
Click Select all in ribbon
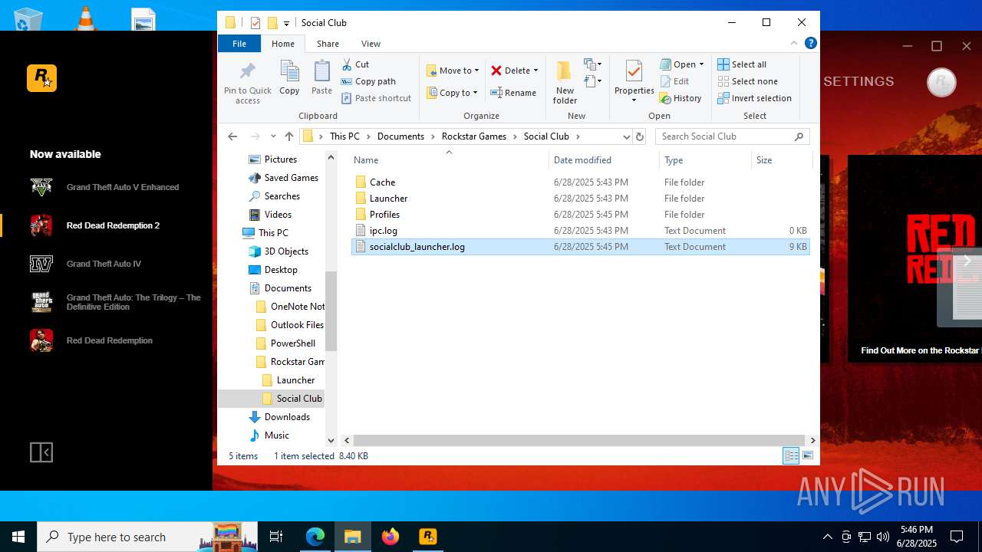(742, 64)
